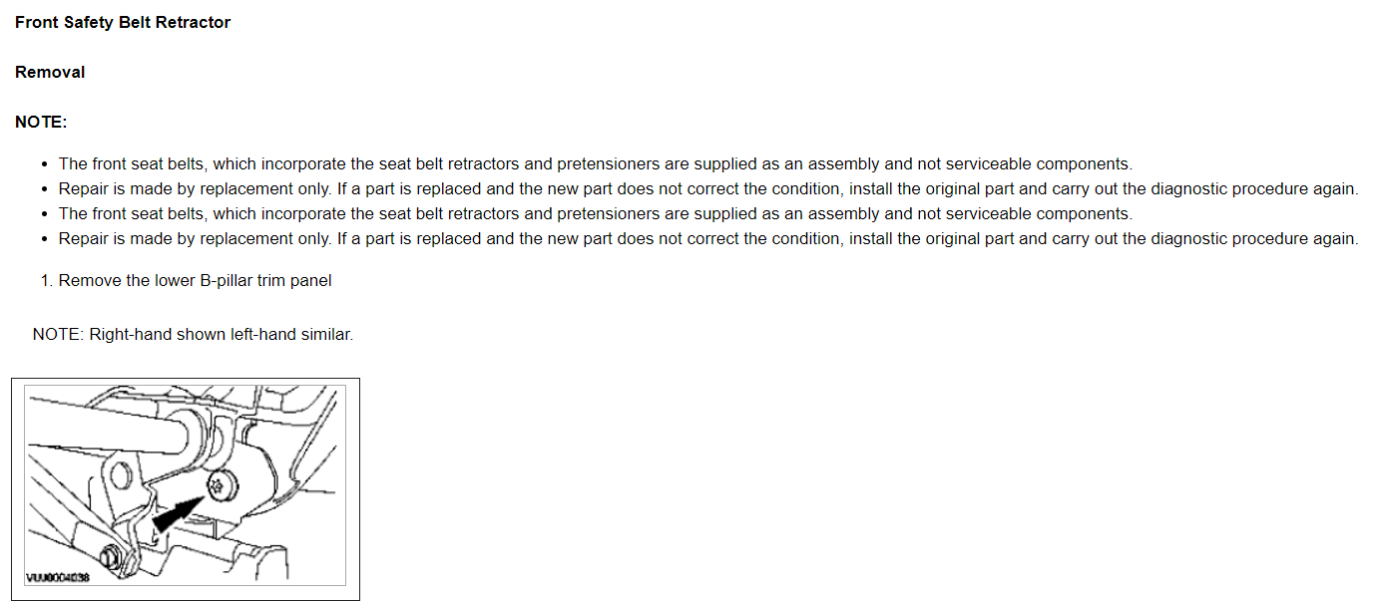Viewport: 1381px width, 602px height.
Task: Click step 1, "Remove the lower B-pillar trim panel"
Action: click(x=195, y=280)
